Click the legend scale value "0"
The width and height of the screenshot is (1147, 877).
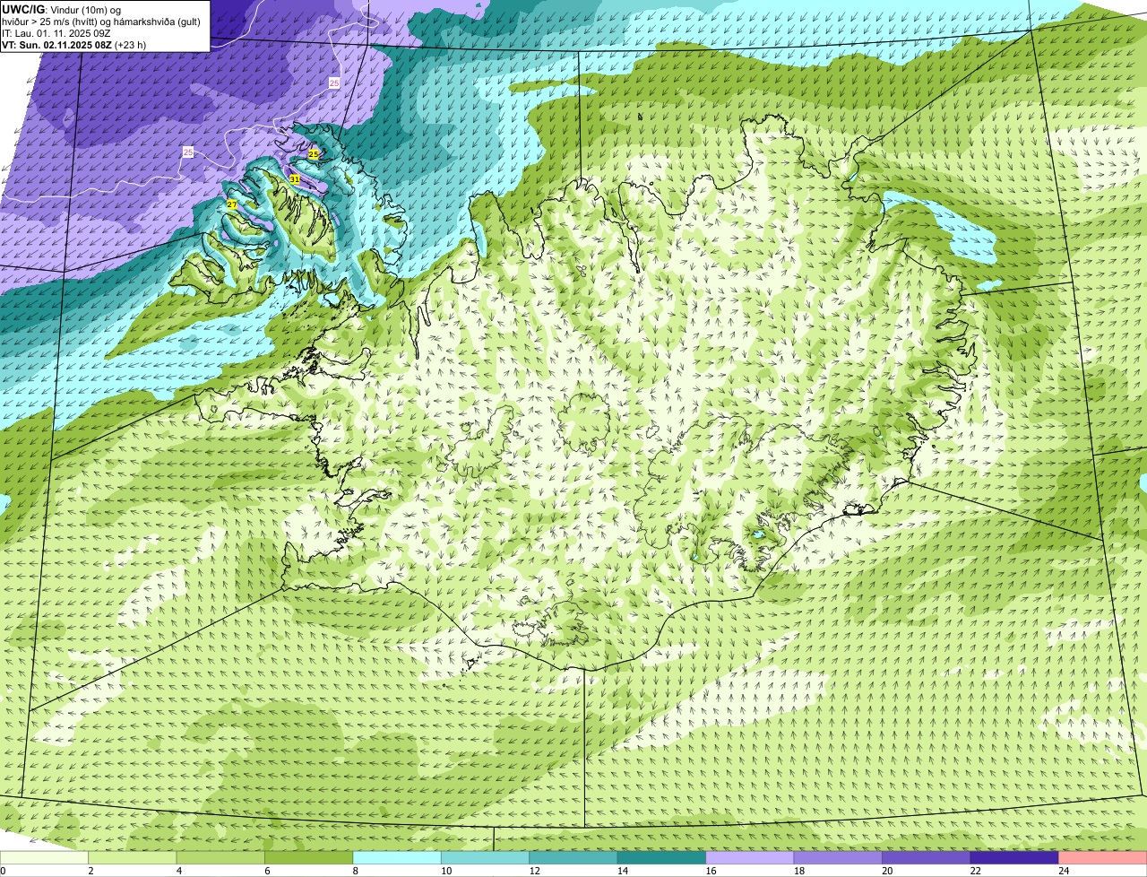point(3,871)
